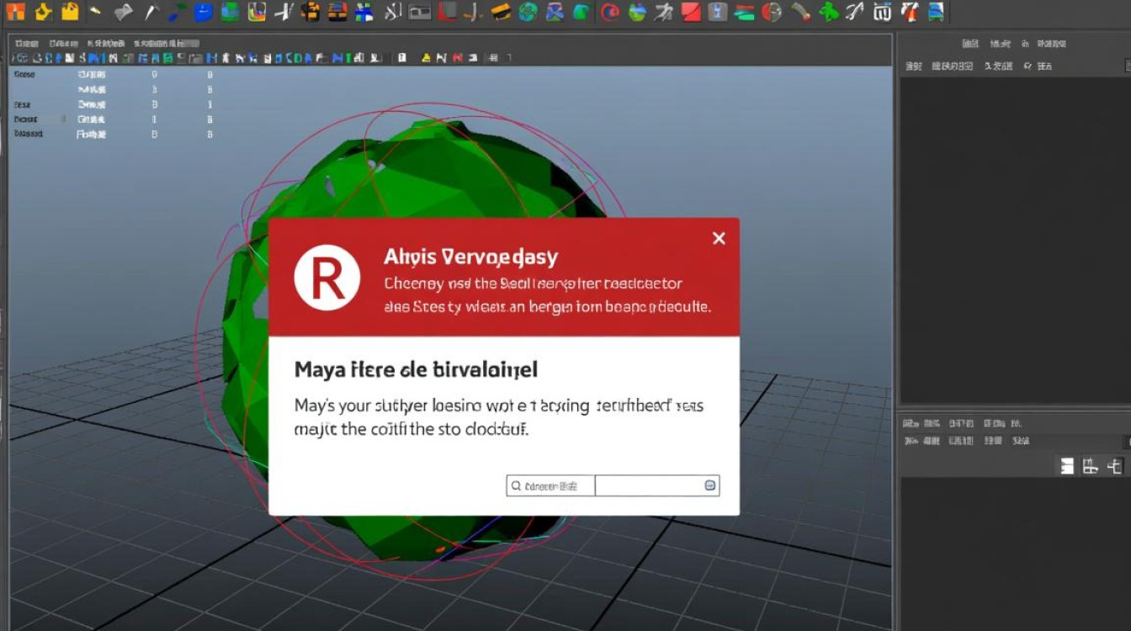The width and height of the screenshot is (1131, 631).
Task: Click the white circular R logo in the dialog
Action: tap(327, 278)
